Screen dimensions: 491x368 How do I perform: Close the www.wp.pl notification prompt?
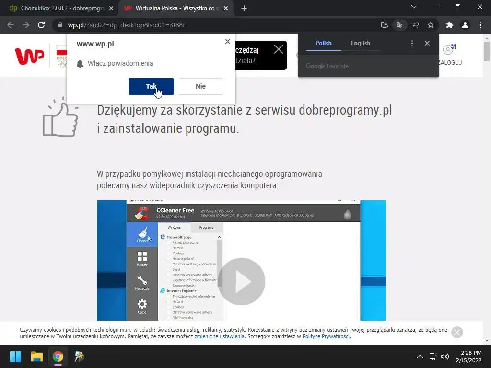(228, 41)
